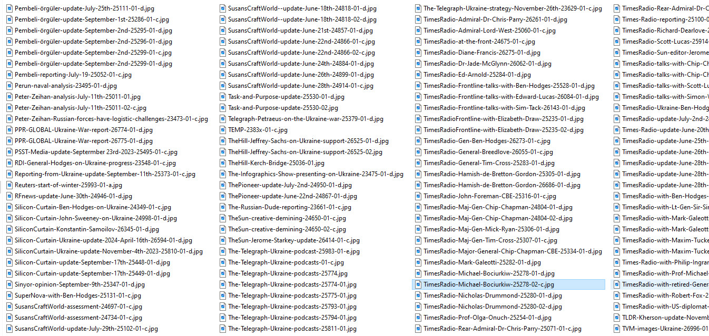This screenshot has height=336, width=709.
Task: Click file name SiliconCurtain-Ukraine-update-2024-April-16th-26594-01-d.jpg
Action: click(x=103, y=240)
